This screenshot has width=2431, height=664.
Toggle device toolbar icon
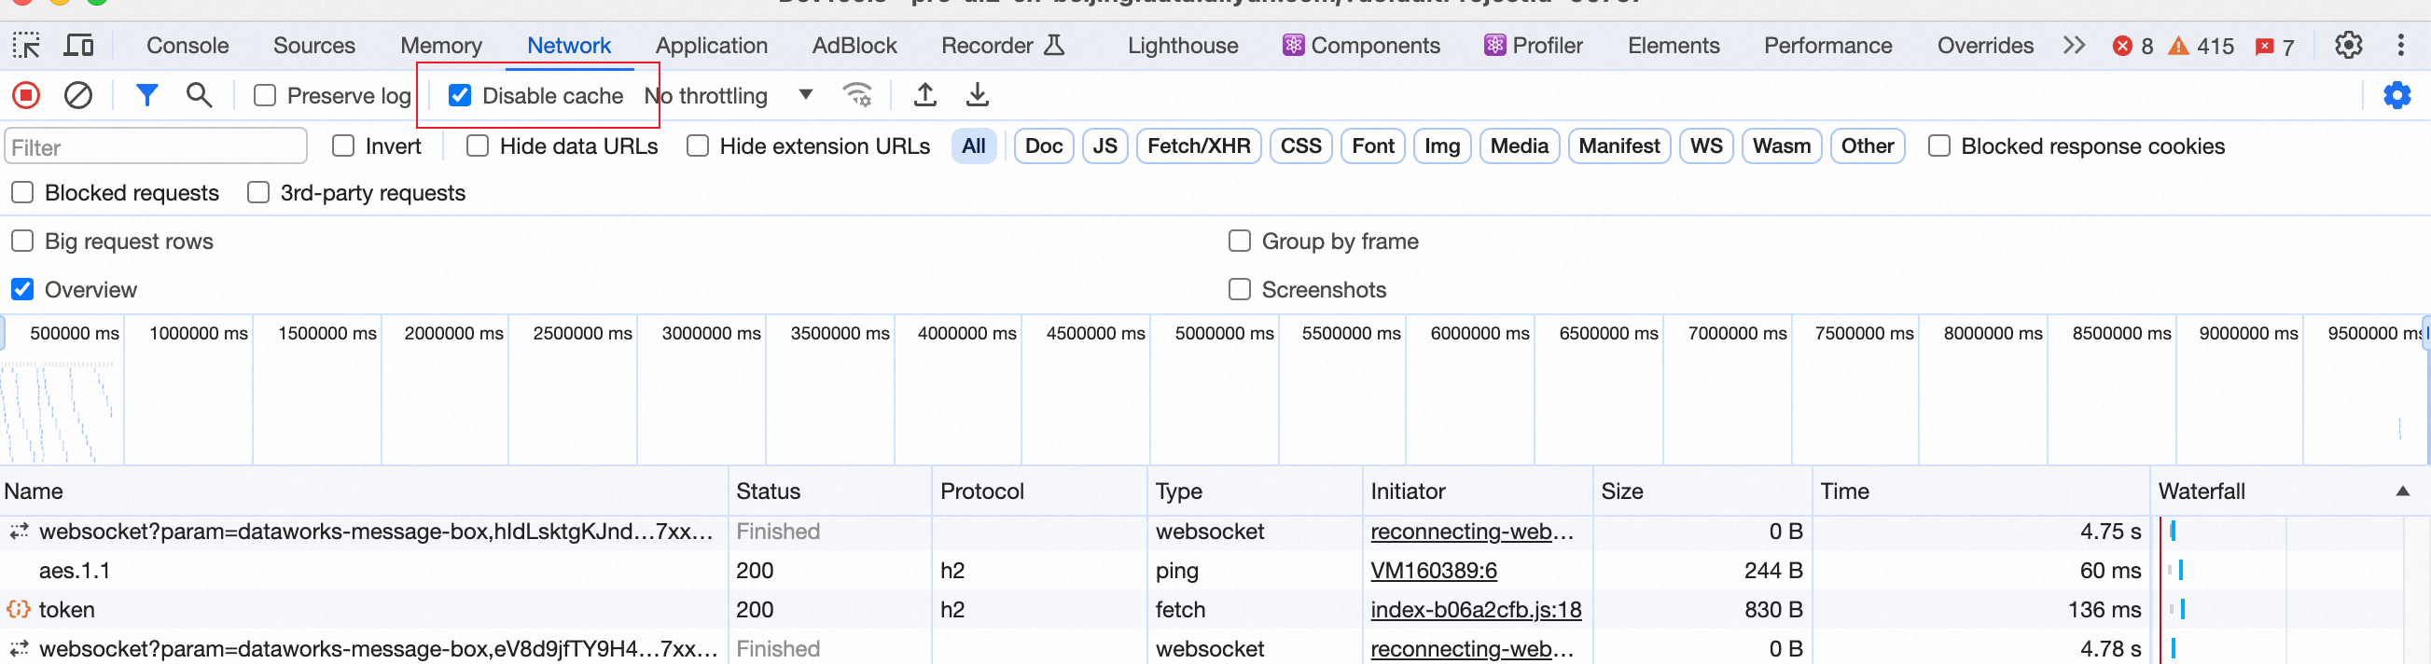point(78,46)
